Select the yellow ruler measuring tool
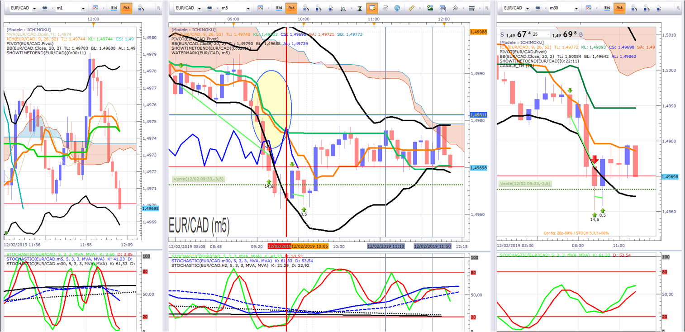685x332 pixels. pos(412,8)
